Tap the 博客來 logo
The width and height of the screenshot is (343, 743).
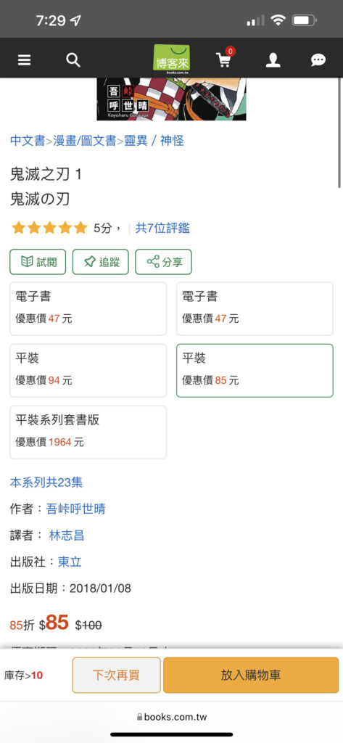coord(171,59)
